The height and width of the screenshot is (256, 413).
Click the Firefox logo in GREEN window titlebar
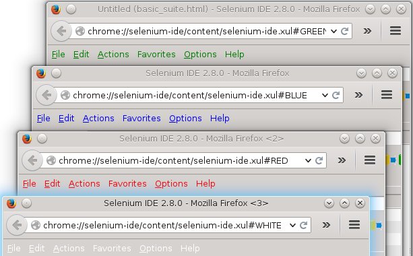(x=56, y=9)
